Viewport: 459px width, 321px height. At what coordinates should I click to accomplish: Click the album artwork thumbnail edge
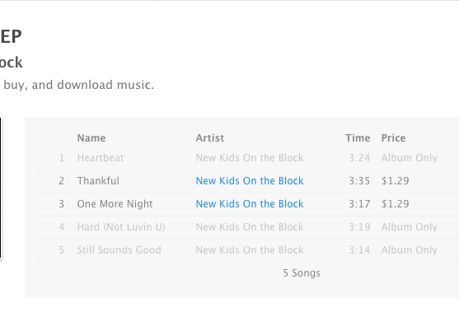point(1,188)
